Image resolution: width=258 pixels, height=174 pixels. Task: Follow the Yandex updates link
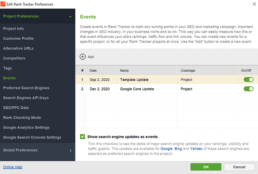pos(196,149)
